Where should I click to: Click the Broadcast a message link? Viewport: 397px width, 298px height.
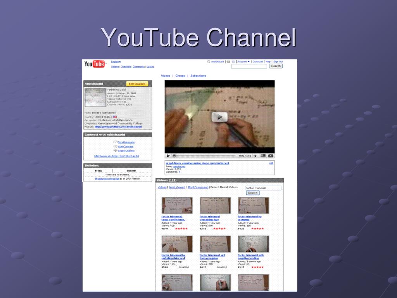tap(107, 178)
